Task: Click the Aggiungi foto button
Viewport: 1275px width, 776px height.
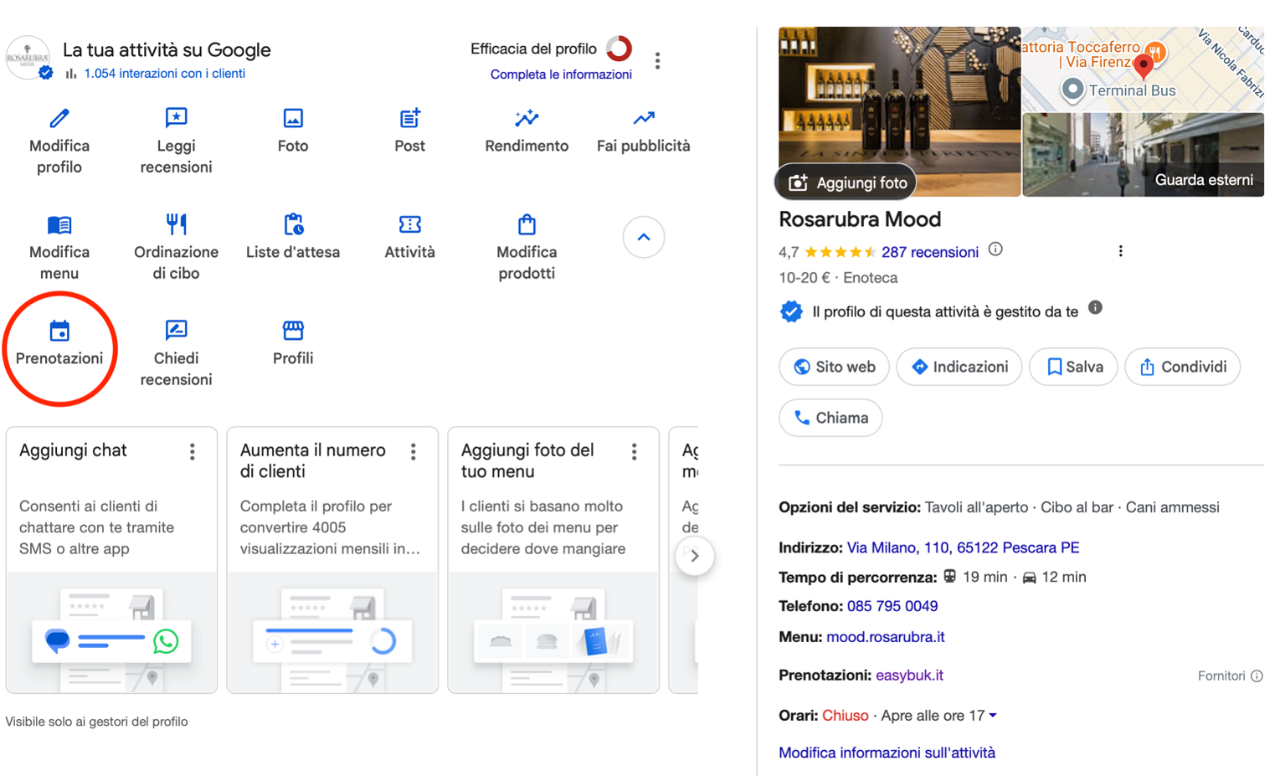Action: pos(846,182)
